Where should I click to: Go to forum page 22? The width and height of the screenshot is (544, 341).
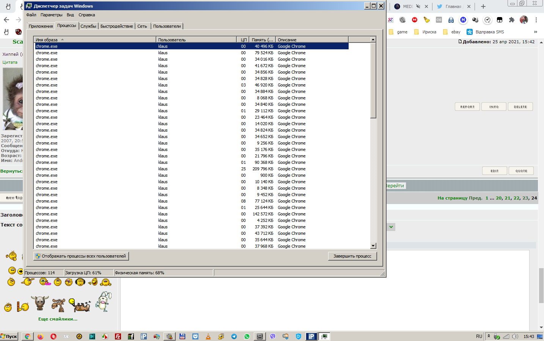pyautogui.click(x=517, y=198)
